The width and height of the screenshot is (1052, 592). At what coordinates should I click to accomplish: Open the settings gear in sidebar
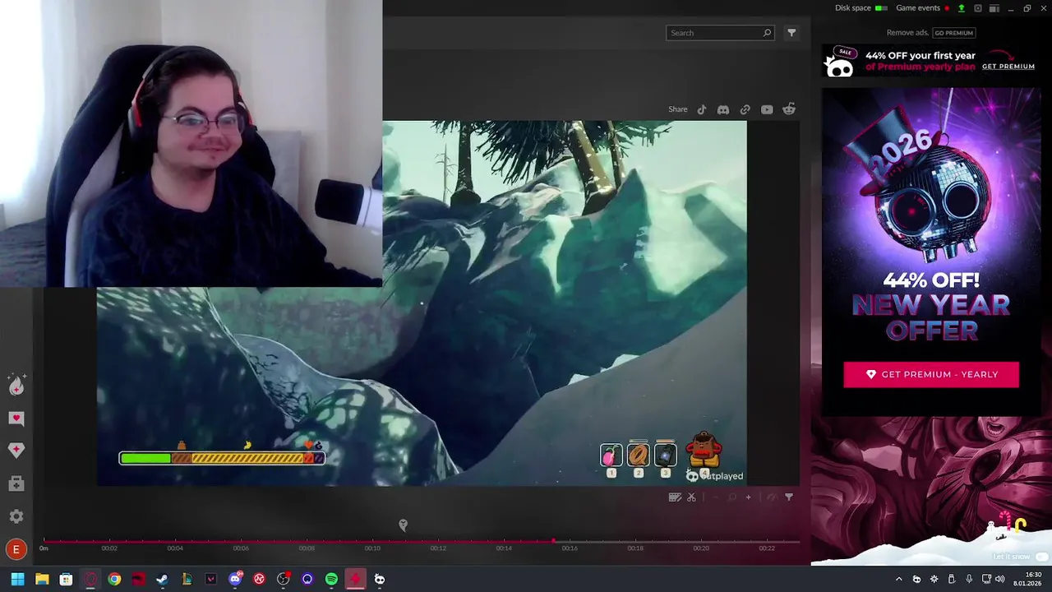coord(16,516)
